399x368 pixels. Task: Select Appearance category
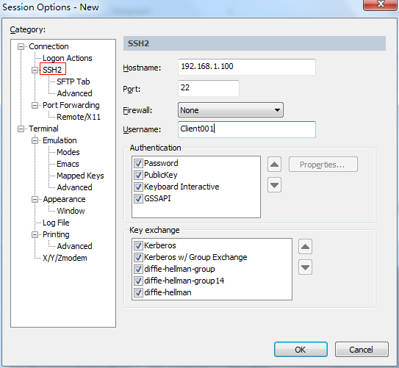tap(64, 199)
